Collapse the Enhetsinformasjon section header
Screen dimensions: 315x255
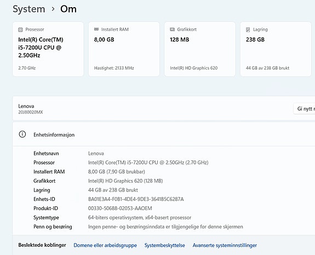pyautogui.click(x=164, y=134)
